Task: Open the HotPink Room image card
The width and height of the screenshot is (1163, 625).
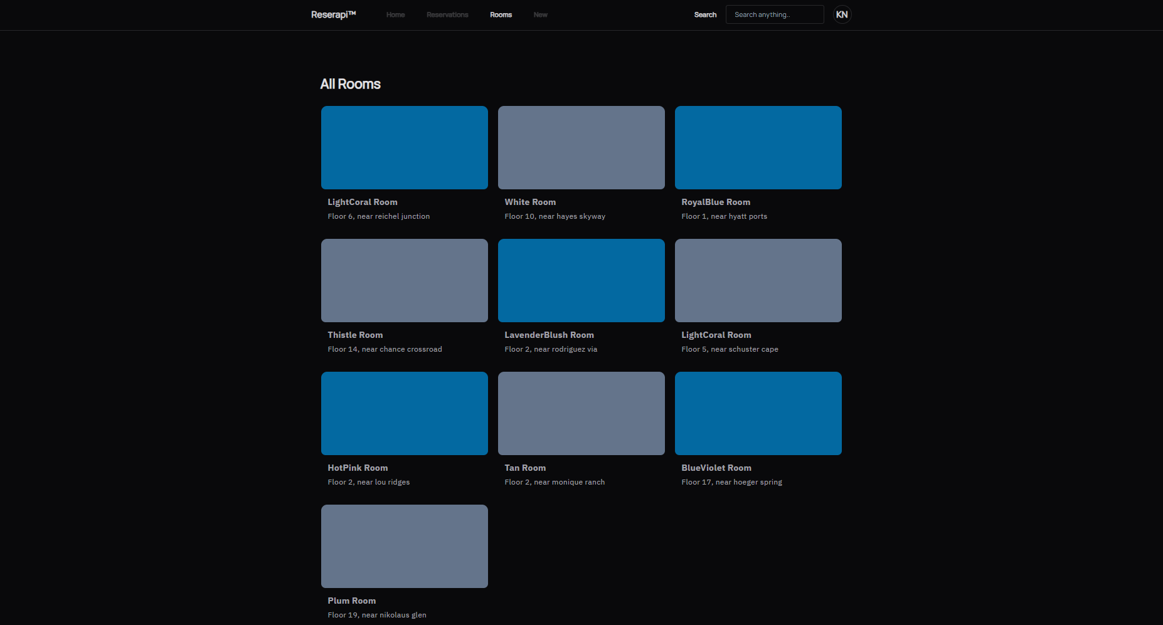Action: tap(405, 413)
